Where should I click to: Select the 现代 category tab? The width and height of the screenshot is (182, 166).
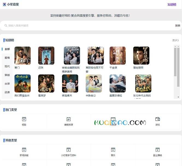[x=7, y=66]
